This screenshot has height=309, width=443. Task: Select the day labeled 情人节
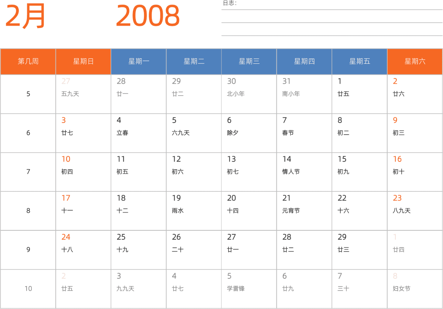pyautogui.click(x=304, y=172)
